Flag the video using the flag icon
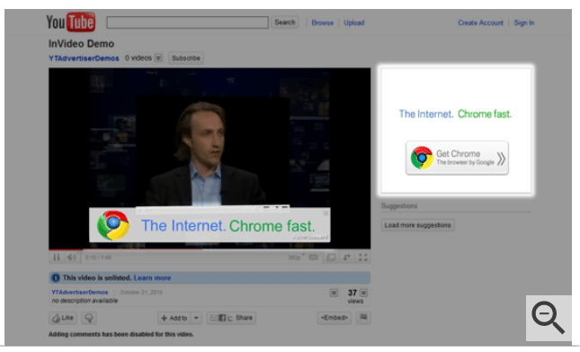Screen dimensions: 580x352 click(363, 317)
